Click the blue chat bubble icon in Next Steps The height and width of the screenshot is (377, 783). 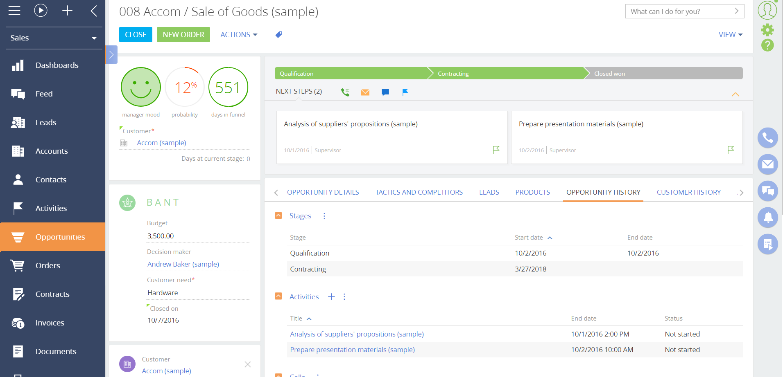click(x=385, y=92)
